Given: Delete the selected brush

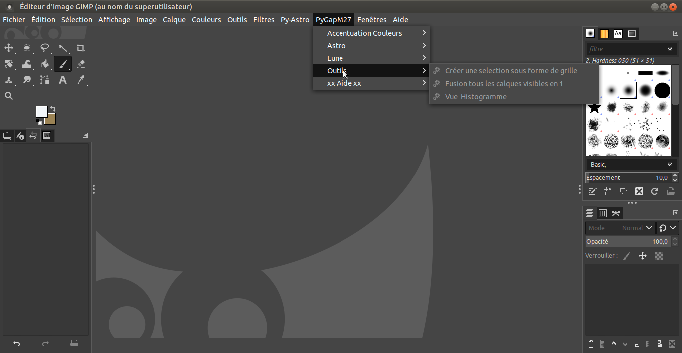Looking at the screenshot, I should click(x=639, y=191).
